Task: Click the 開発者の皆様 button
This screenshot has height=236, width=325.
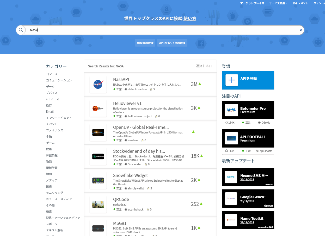Action: tap(145, 43)
